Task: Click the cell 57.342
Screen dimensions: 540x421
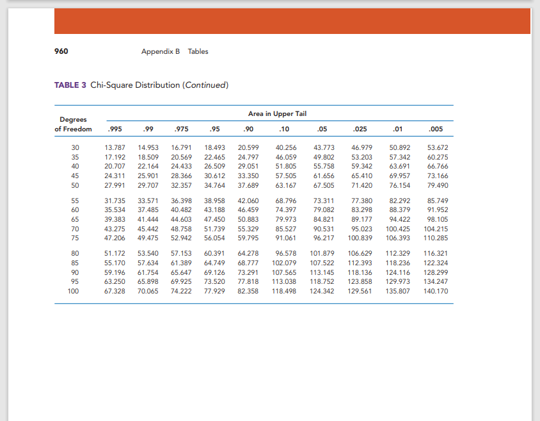Action: (x=399, y=157)
